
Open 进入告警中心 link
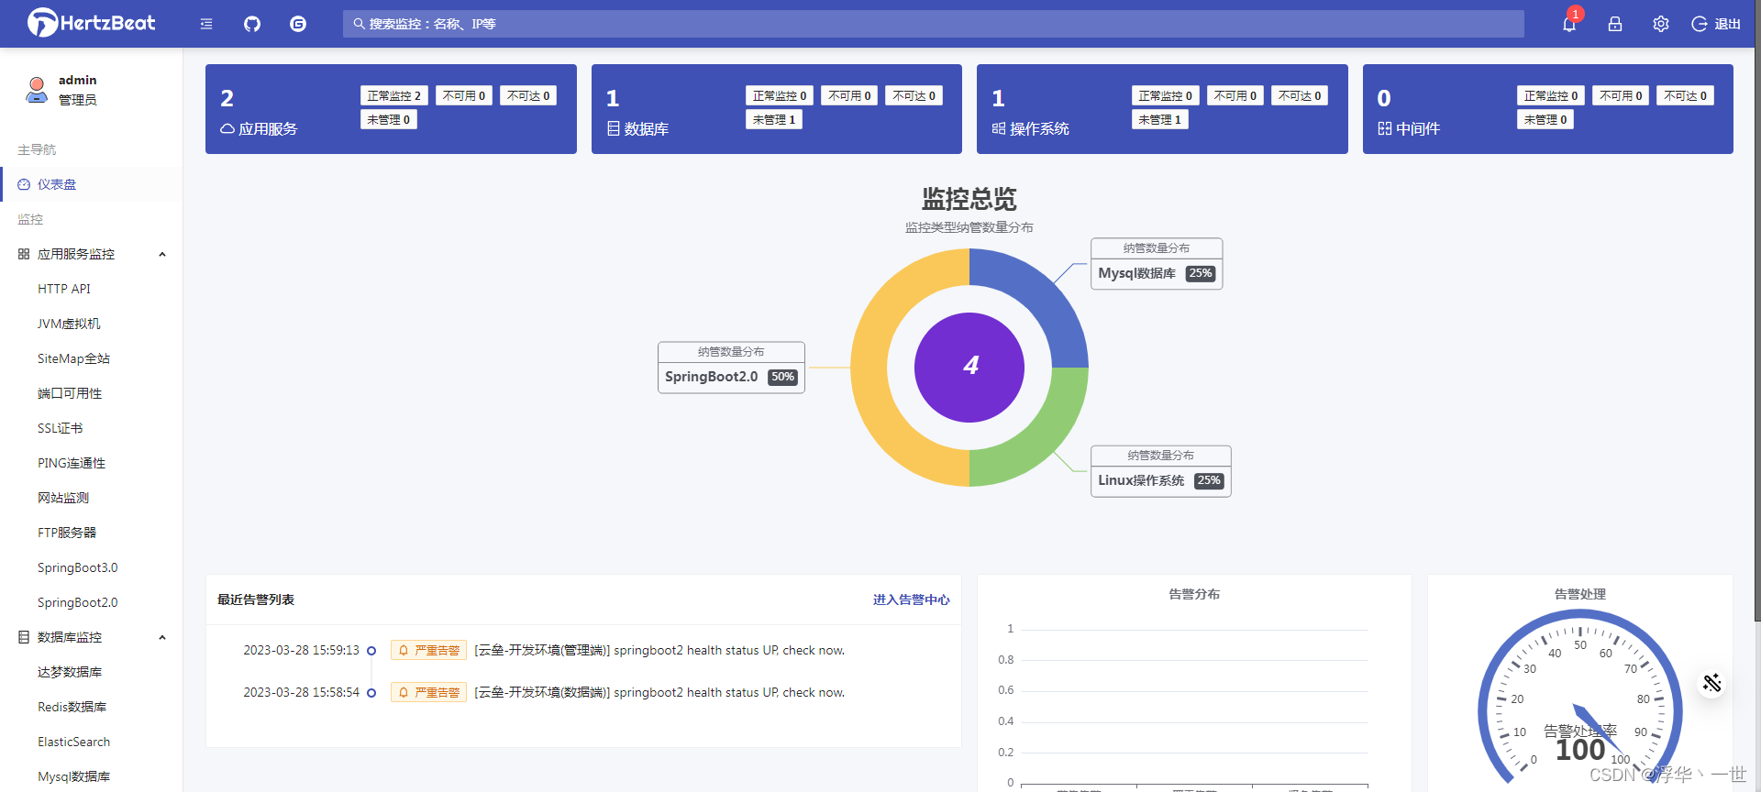(912, 599)
